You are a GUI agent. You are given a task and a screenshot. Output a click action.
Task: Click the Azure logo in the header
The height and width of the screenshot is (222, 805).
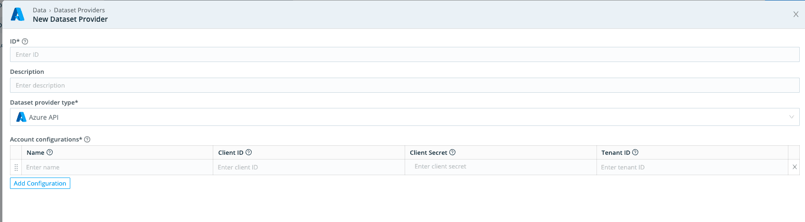point(18,15)
